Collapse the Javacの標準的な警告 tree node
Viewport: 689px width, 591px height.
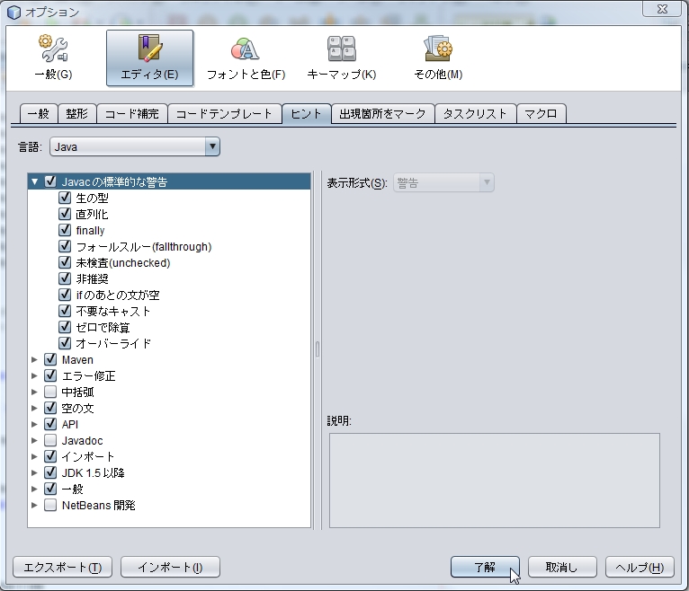coord(35,181)
